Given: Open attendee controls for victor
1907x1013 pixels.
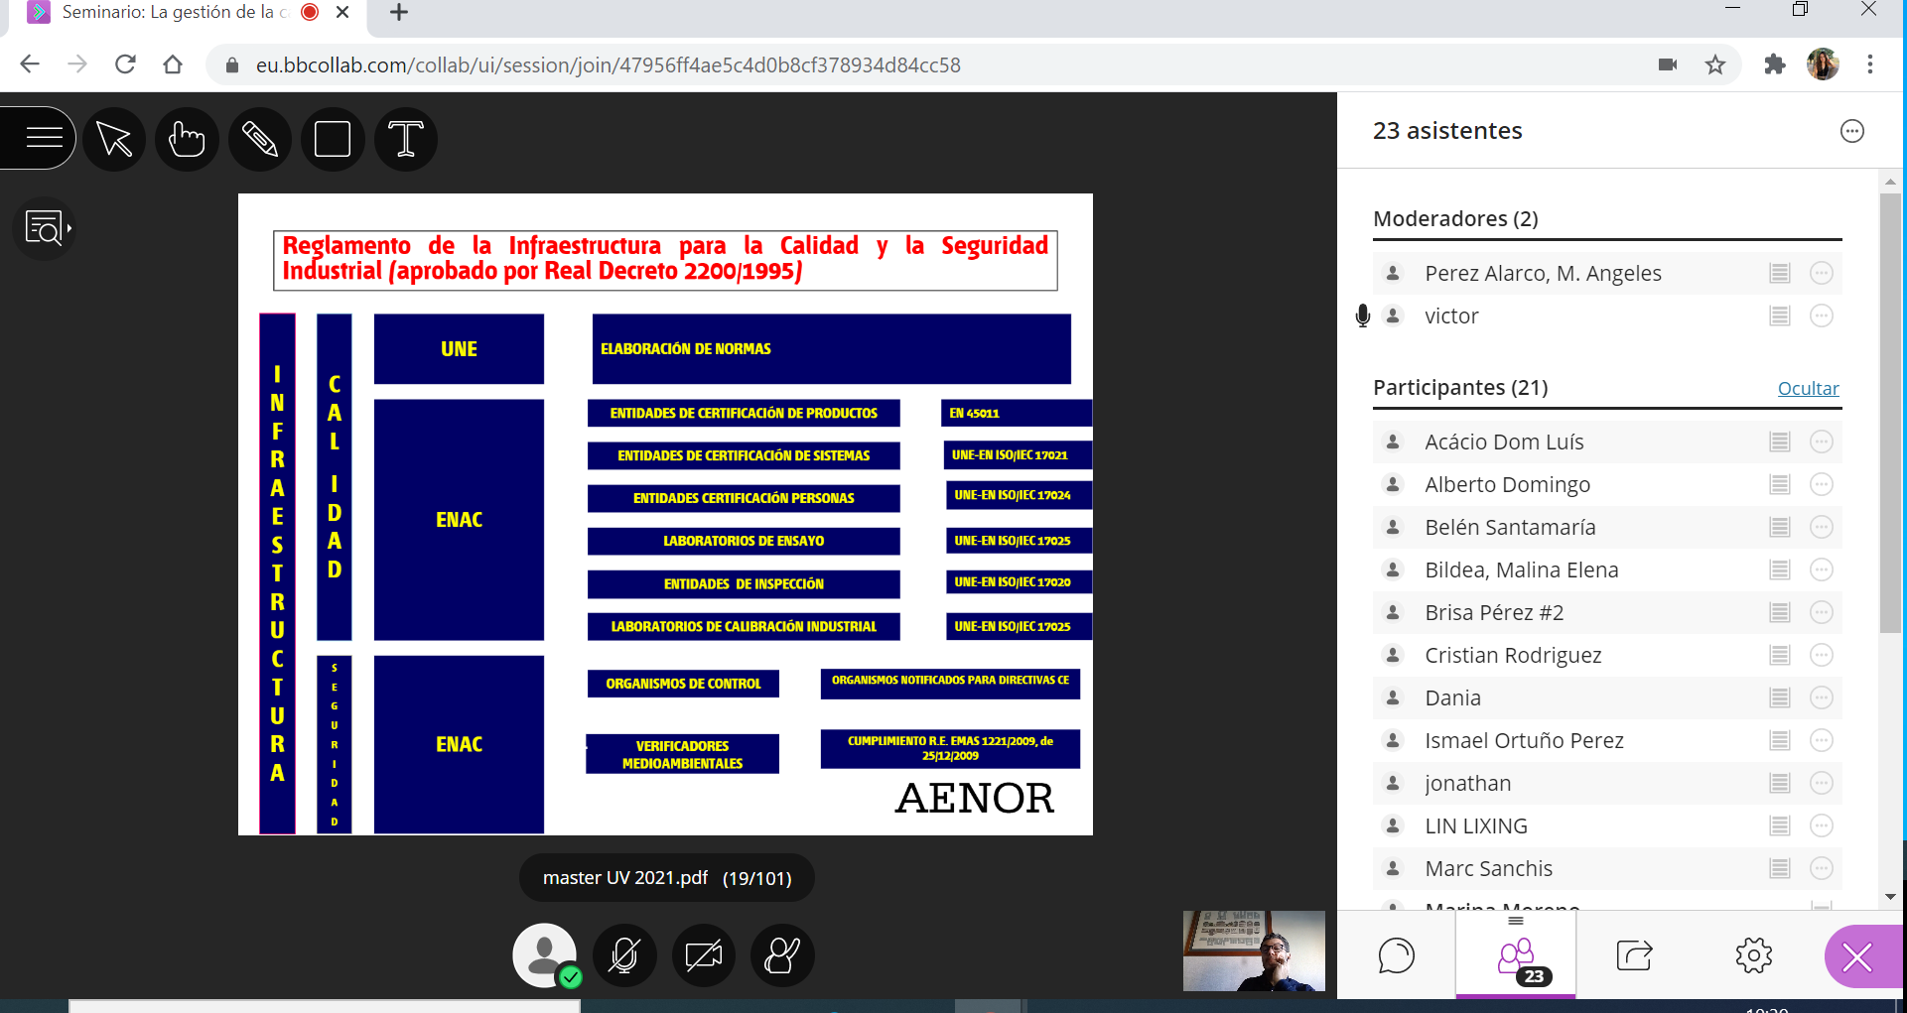Looking at the screenshot, I should [1821, 317].
